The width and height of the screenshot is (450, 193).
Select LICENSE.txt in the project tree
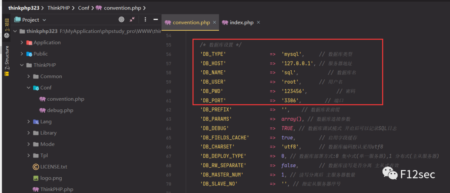53,167
